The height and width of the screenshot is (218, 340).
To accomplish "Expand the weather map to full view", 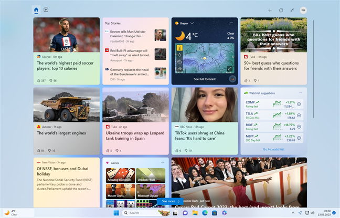I will (x=229, y=69).
